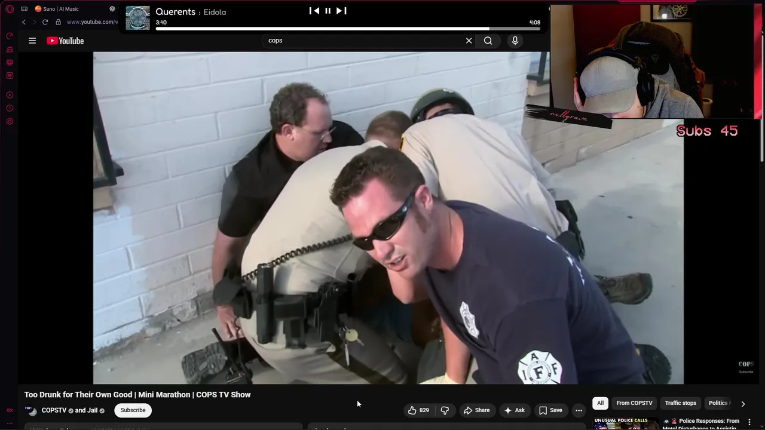Open the M messenger icon in sidebar
This screenshot has height=430, width=765.
coord(10,76)
